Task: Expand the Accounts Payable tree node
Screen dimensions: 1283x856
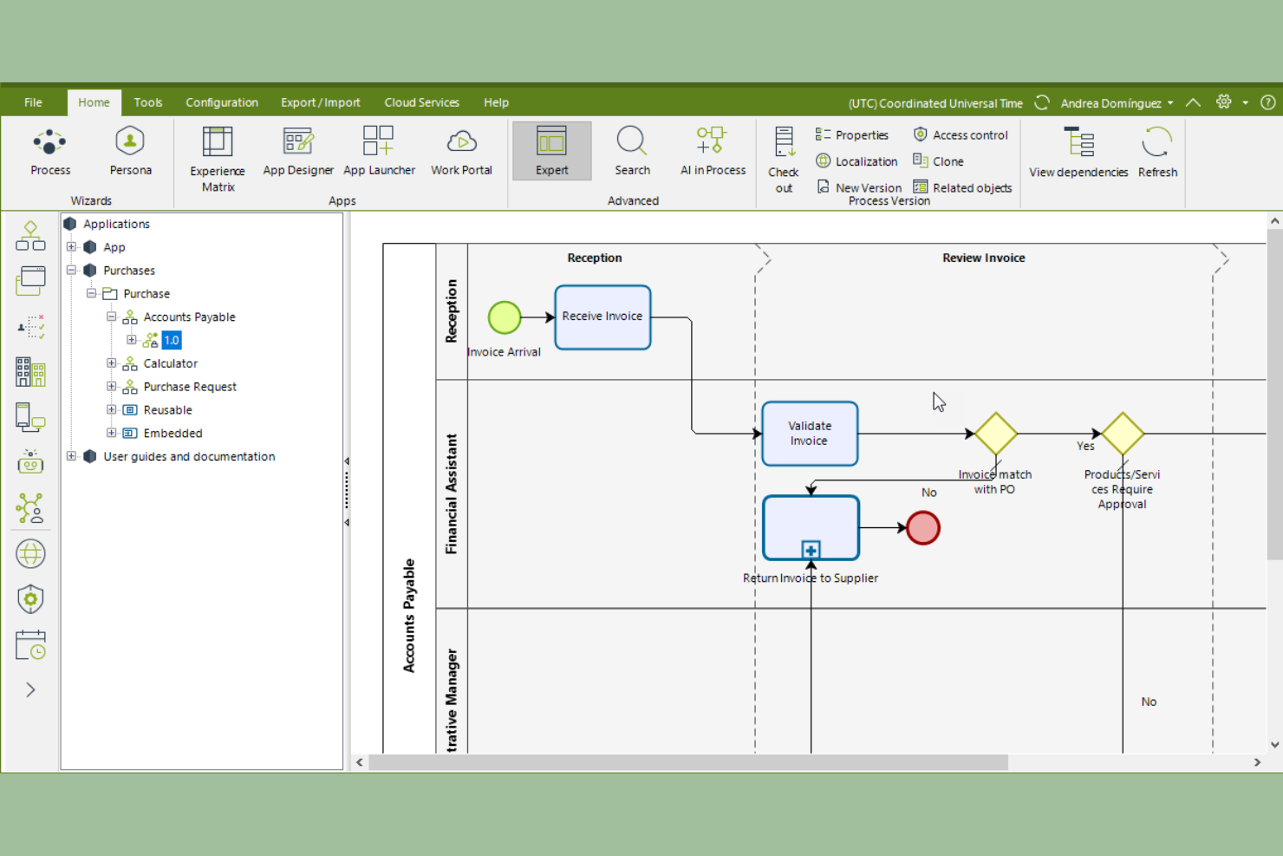Action: coord(111,317)
